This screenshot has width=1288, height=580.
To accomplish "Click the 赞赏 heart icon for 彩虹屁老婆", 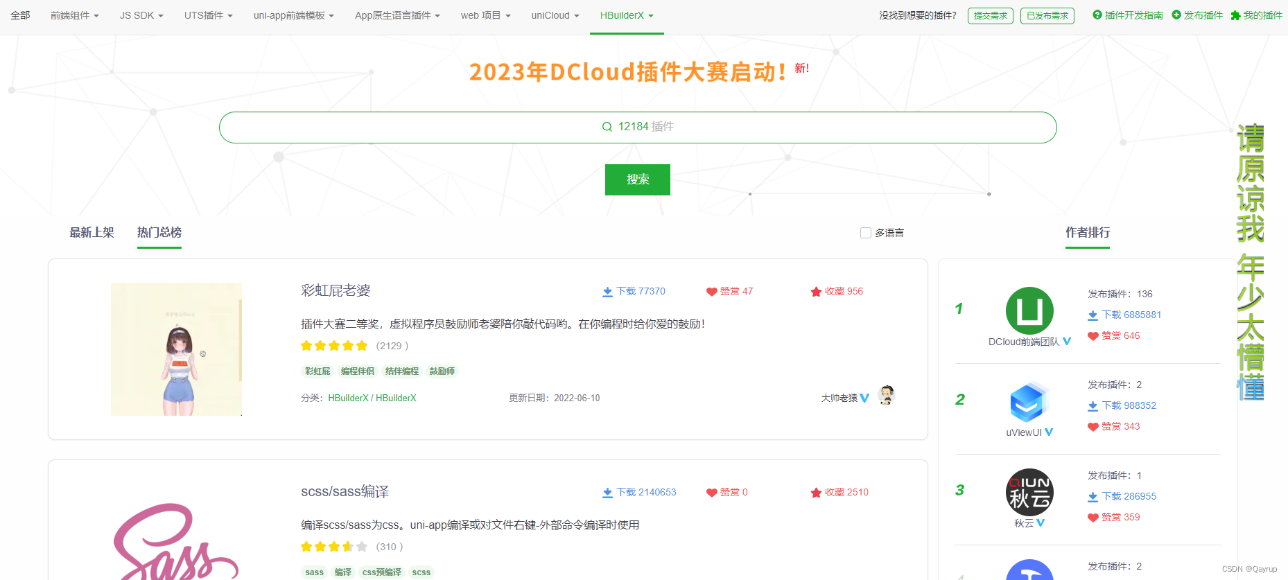I will (711, 292).
